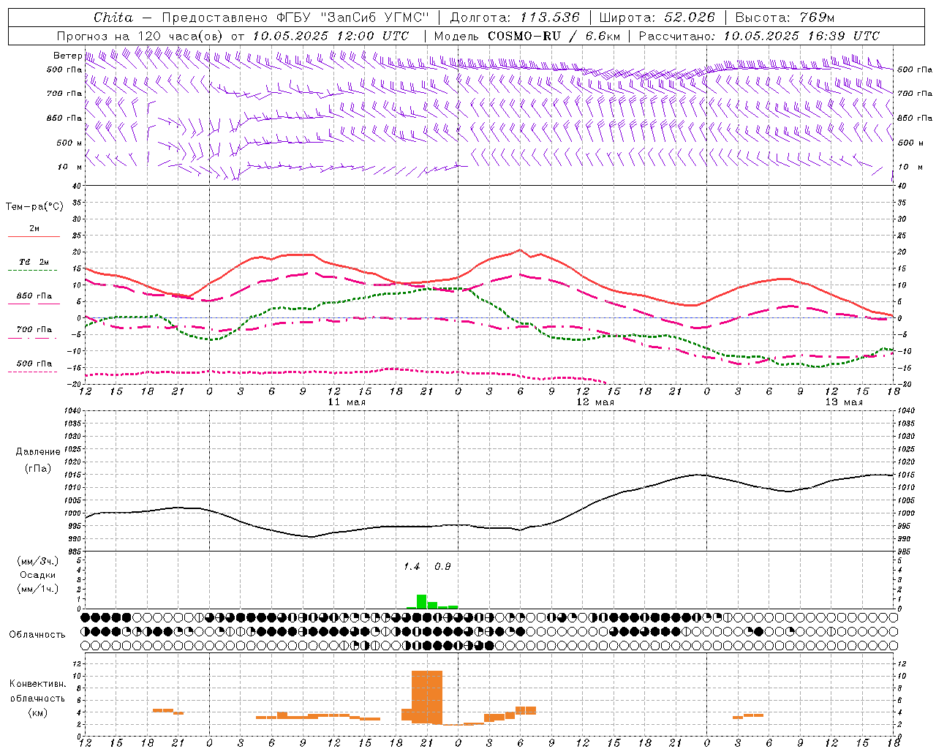Click the '700 гПа' temperature legend entry
The width and height of the screenshot is (936, 749).
point(34,329)
